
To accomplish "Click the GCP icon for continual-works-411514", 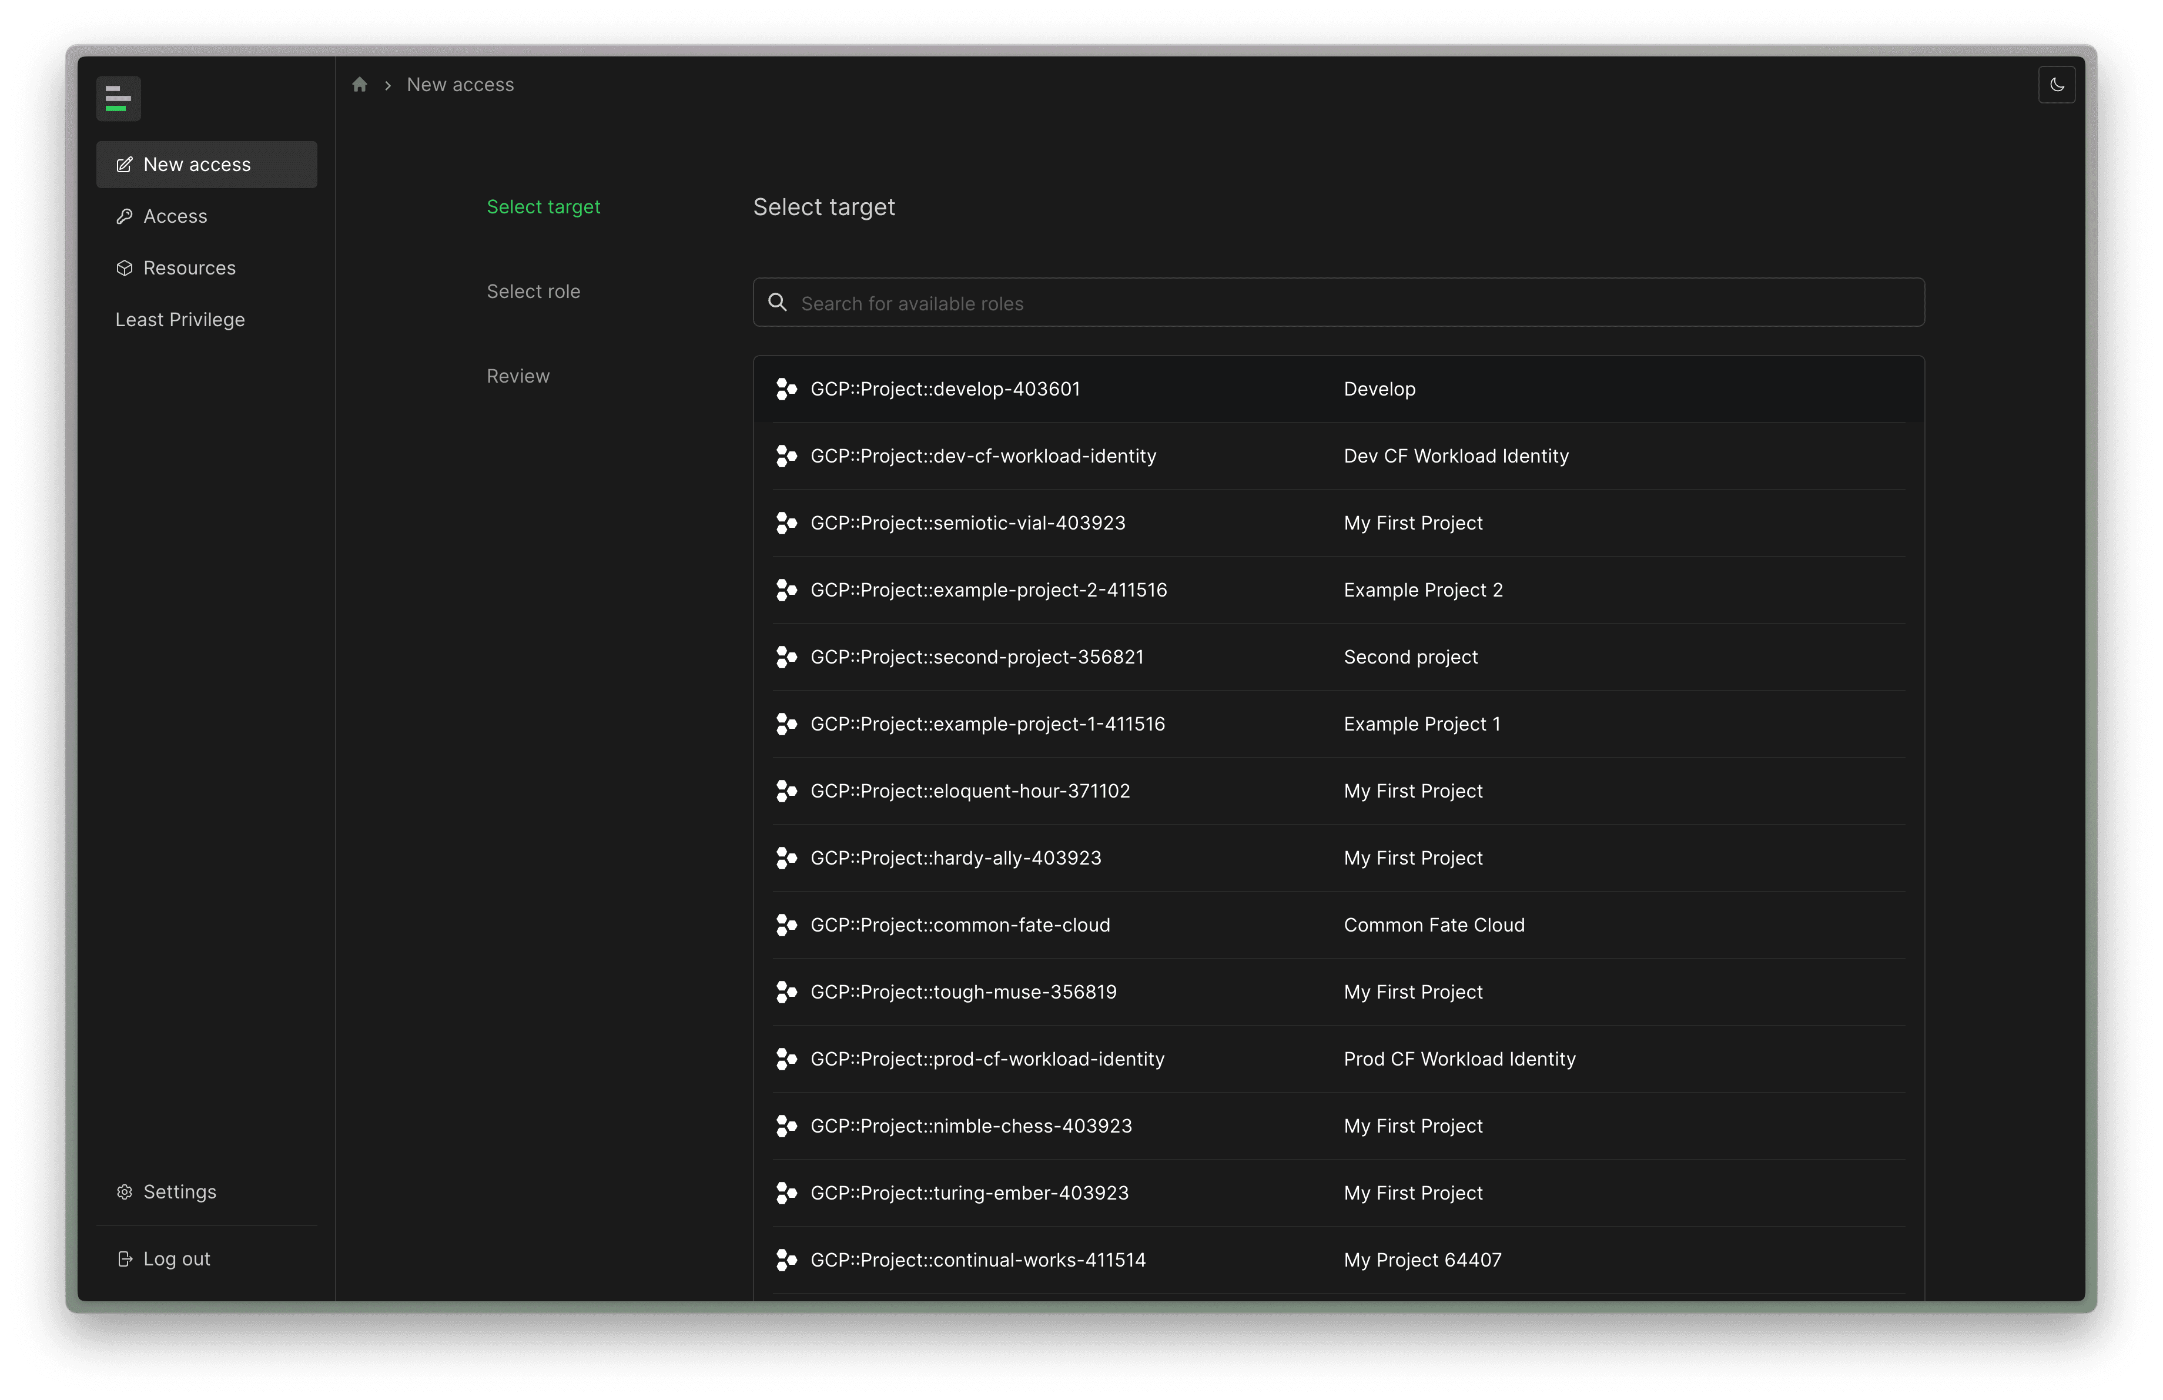I will [786, 1260].
